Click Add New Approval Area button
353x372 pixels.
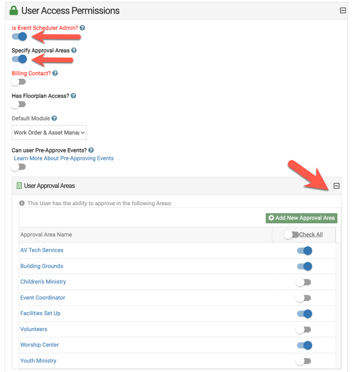pyautogui.click(x=301, y=218)
